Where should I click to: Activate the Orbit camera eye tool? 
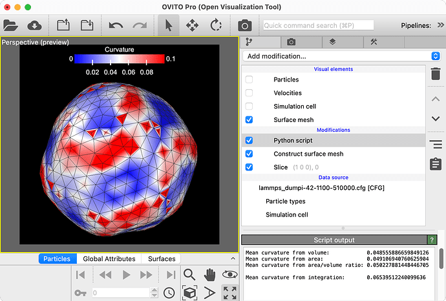point(230,275)
